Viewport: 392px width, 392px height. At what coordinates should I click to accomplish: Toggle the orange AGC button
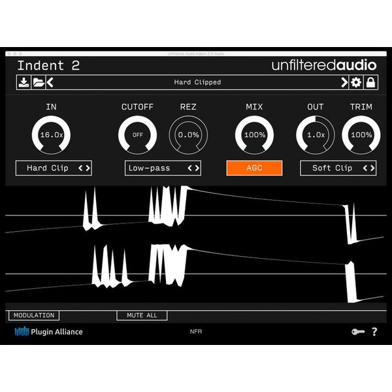coord(254,168)
